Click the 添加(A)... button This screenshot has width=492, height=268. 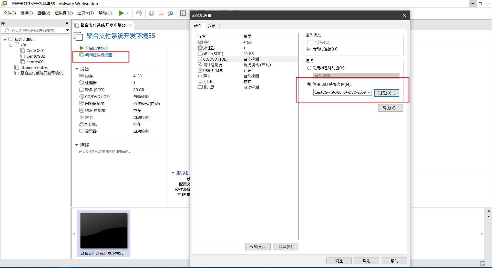(258, 246)
